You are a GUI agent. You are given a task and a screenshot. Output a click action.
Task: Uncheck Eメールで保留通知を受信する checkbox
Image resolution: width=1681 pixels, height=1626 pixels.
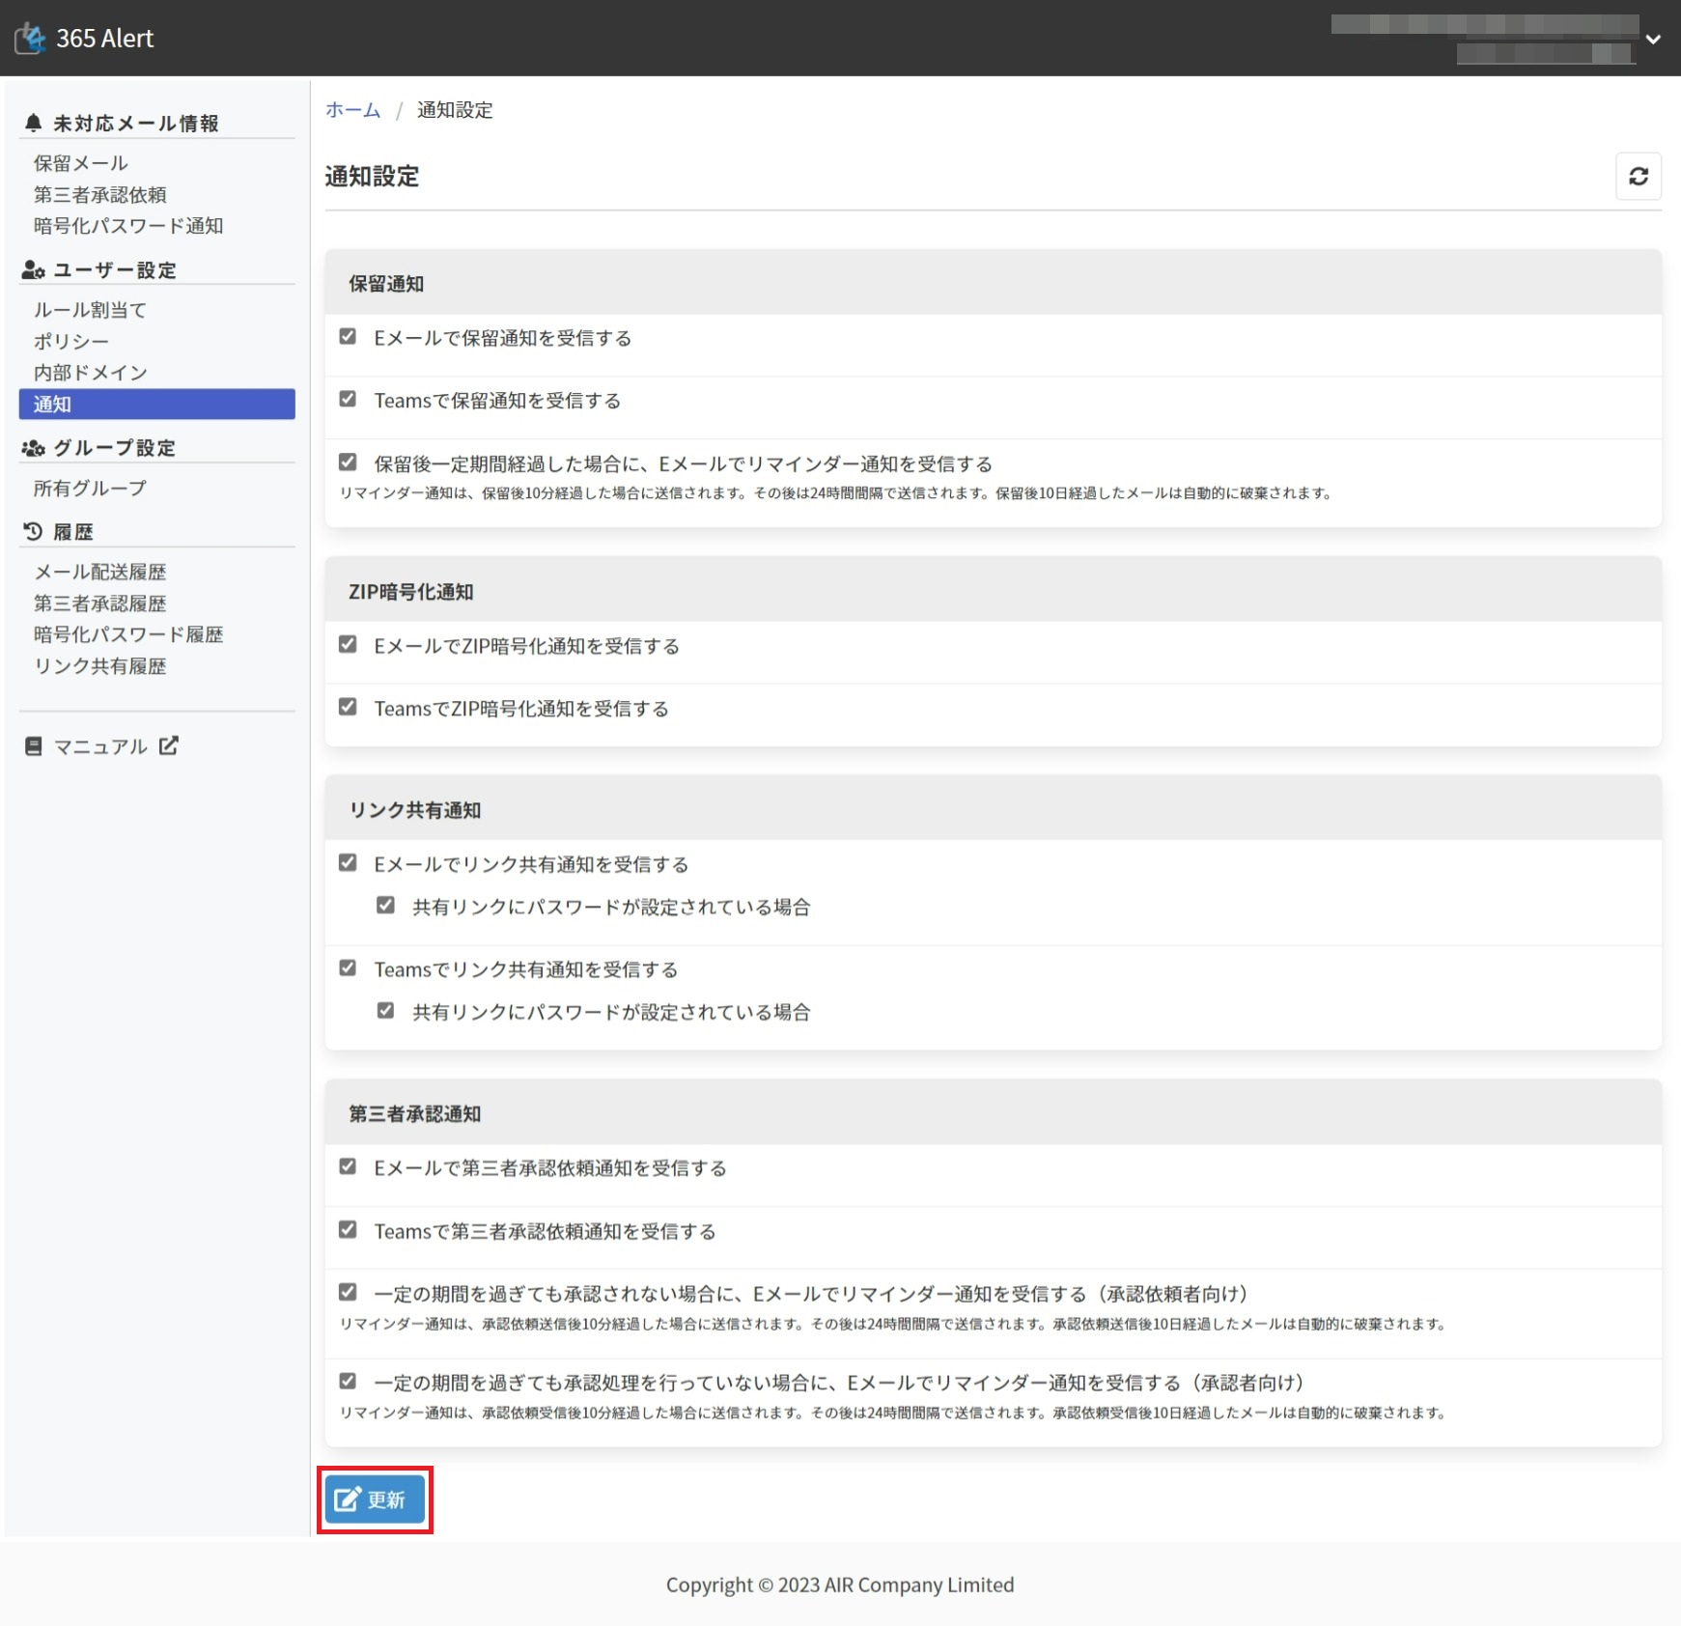tap(348, 337)
